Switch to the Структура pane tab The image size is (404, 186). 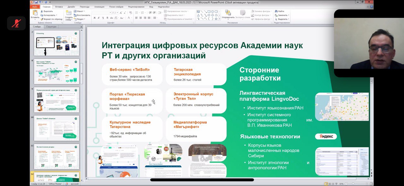[x=51, y=27]
